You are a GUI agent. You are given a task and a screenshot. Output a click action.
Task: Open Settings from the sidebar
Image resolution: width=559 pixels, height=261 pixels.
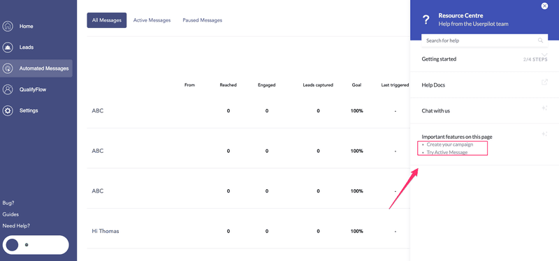[x=29, y=111]
